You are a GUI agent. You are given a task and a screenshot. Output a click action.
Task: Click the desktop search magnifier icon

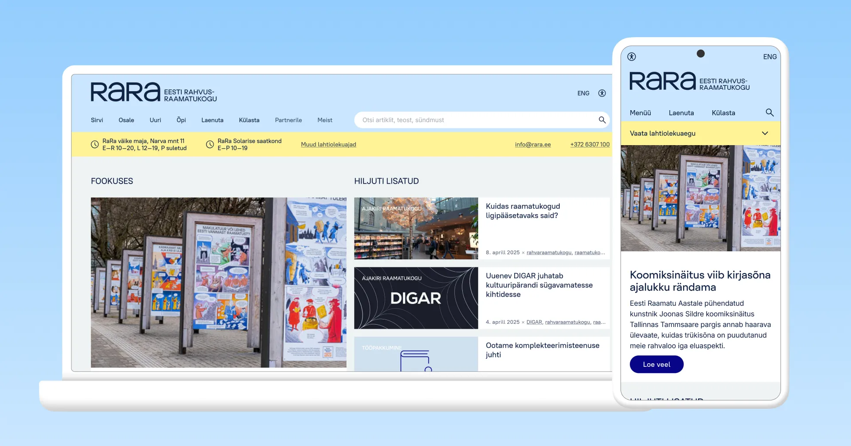tap(602, 120)
